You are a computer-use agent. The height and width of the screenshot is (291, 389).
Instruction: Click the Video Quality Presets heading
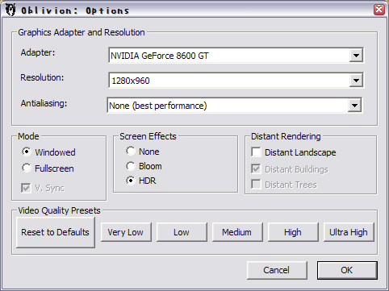coord(59,210)
